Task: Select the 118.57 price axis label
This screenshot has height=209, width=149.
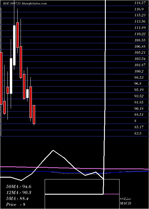Action: pyautogui.click(x=140, y=3)
